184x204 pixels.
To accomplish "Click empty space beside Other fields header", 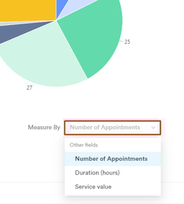I will tap(129, 145).
